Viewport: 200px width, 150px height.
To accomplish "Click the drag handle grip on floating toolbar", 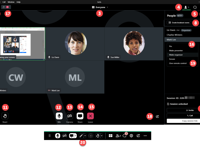I will 49,136.
